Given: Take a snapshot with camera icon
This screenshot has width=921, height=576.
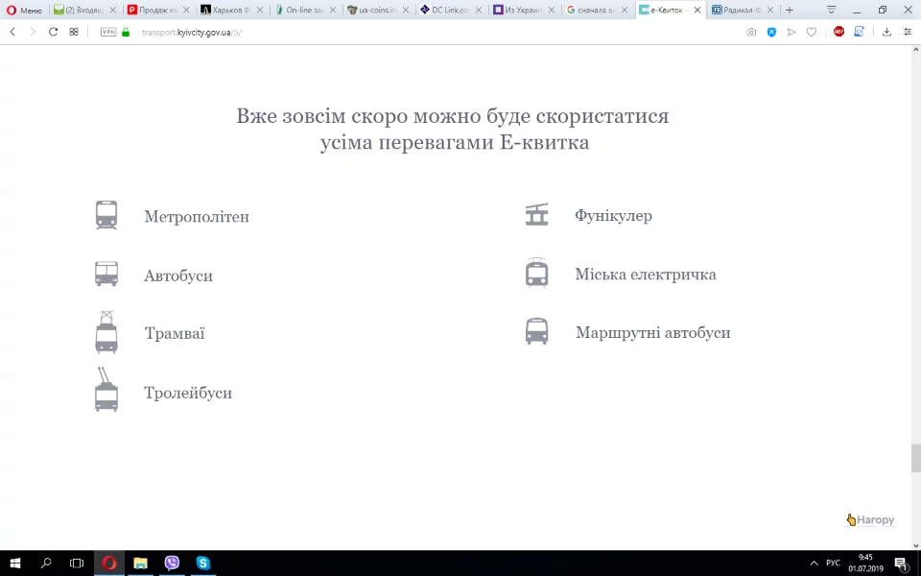Looking at the screenshot, I should coord(751,33).
